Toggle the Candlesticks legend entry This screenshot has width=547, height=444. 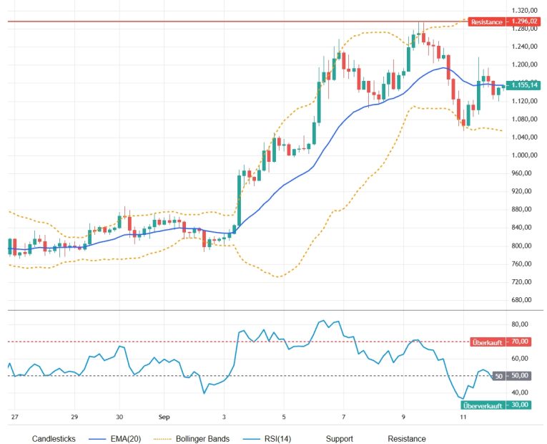point(54,439)
